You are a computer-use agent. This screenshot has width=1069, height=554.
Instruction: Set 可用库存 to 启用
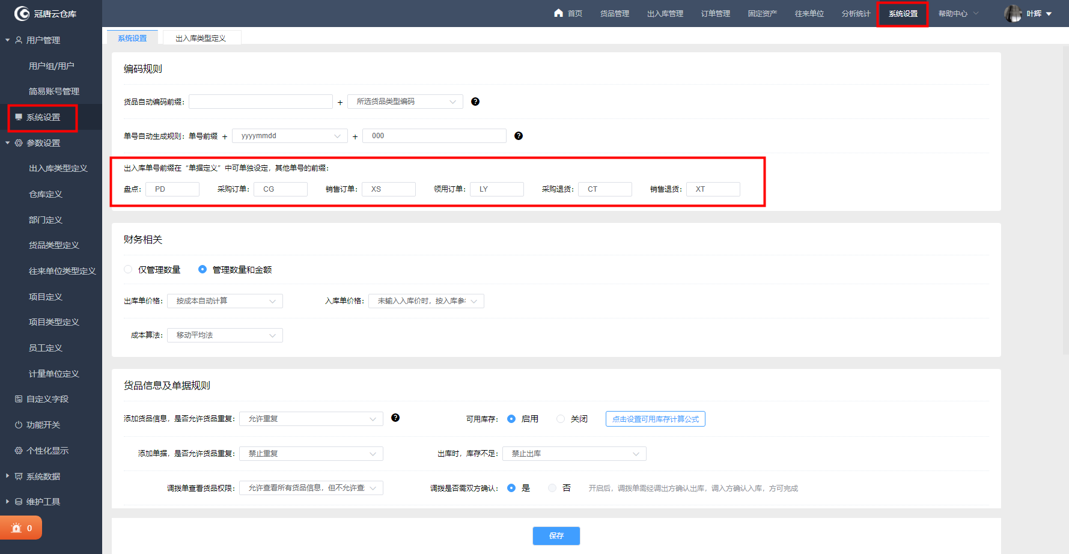511,419
